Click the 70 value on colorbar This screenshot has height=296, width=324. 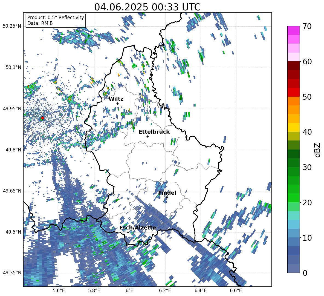coord(307,26)
